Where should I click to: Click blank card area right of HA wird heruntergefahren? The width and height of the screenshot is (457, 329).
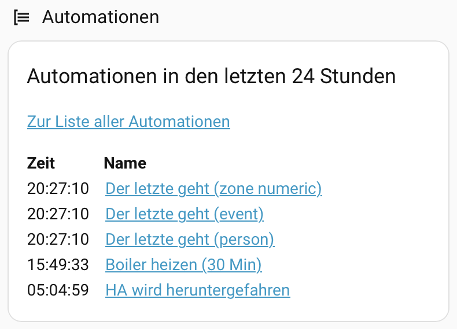coord(370,290)
